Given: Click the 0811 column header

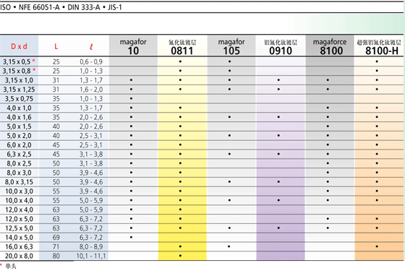Looking at the screenshot, I should (x=182, y=47).
